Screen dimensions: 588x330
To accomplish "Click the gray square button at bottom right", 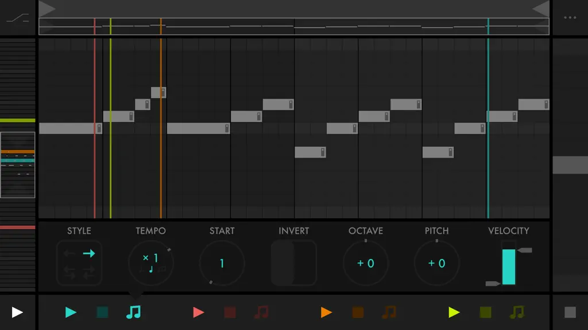I will (x=570, y=312).
